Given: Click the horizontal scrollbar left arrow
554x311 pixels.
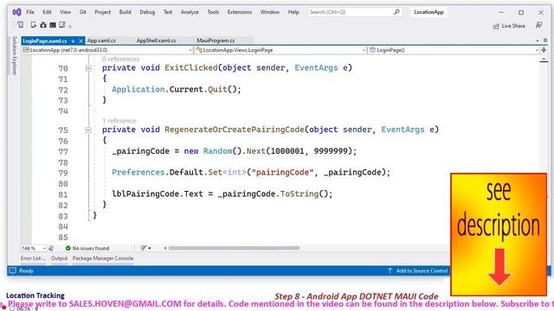Looking at the screenshot, I should 165,248.
